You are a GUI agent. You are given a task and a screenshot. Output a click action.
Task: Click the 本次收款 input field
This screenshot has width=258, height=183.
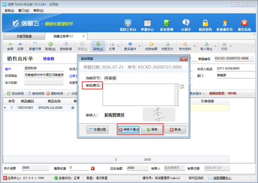(x=44, y=82)
